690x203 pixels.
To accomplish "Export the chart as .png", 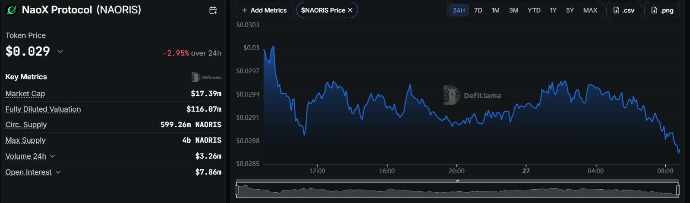I will [662, 10].
